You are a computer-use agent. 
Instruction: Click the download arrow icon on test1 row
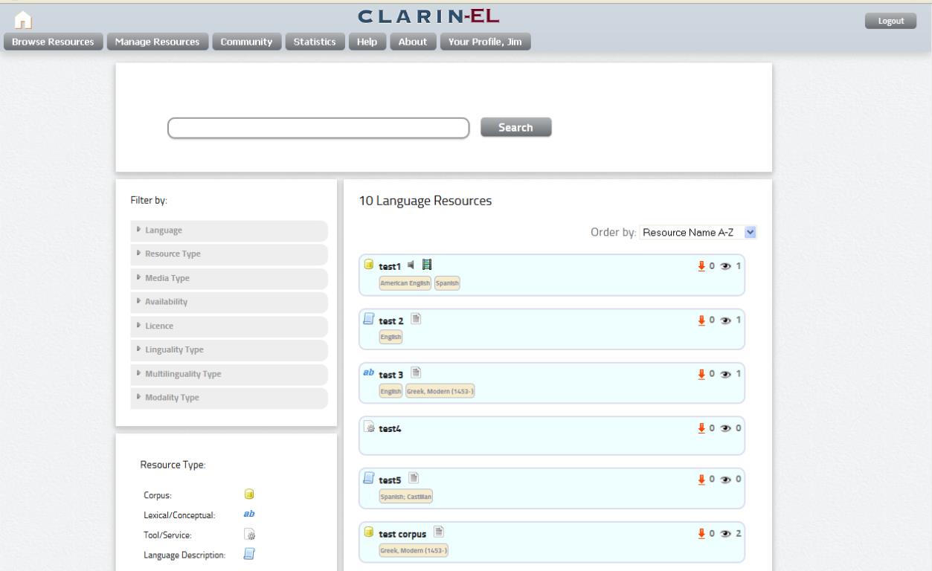[x=701, y=265]
